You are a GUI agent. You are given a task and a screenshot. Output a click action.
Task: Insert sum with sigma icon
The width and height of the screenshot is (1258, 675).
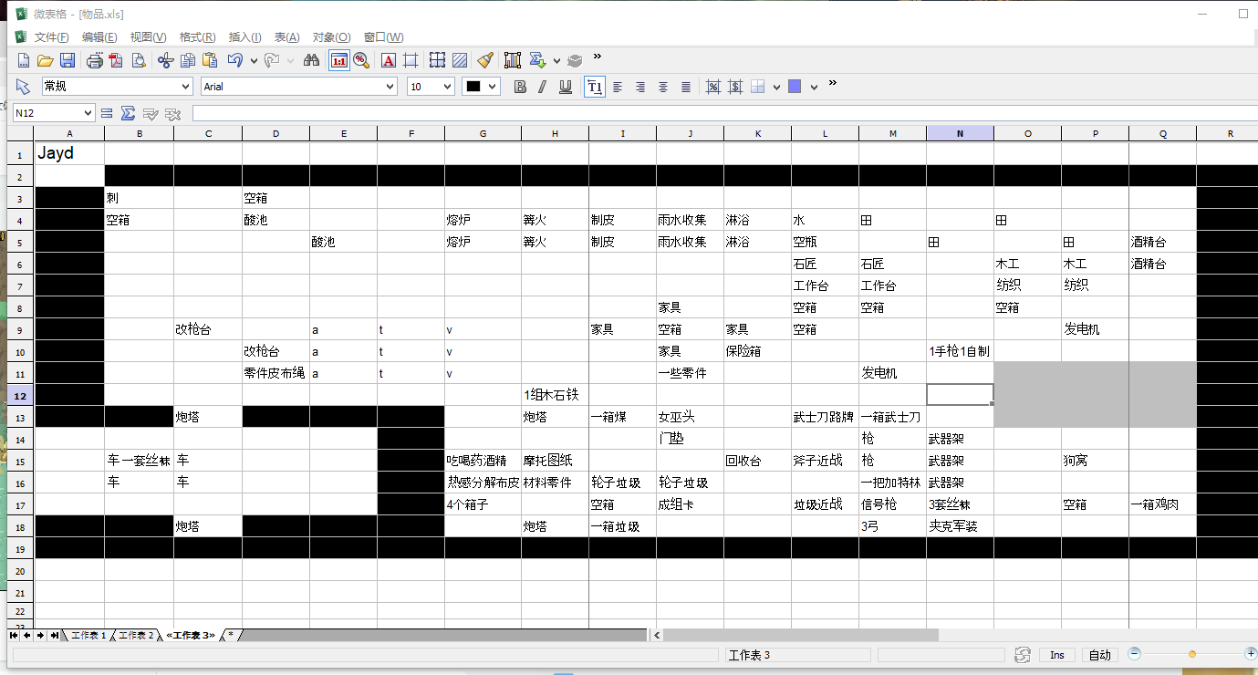coord(129,113)
